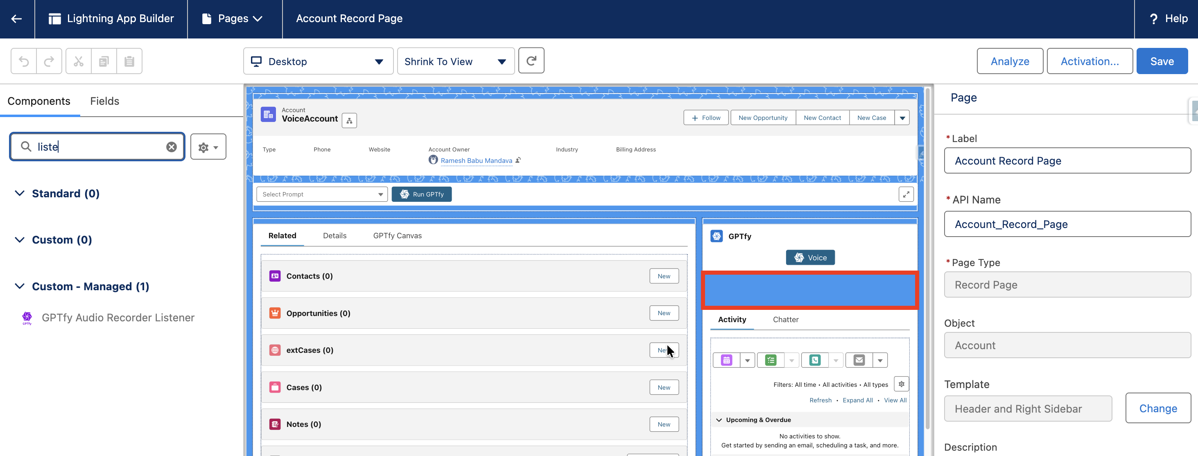Switch to the Fields tab

pos(105,101)
